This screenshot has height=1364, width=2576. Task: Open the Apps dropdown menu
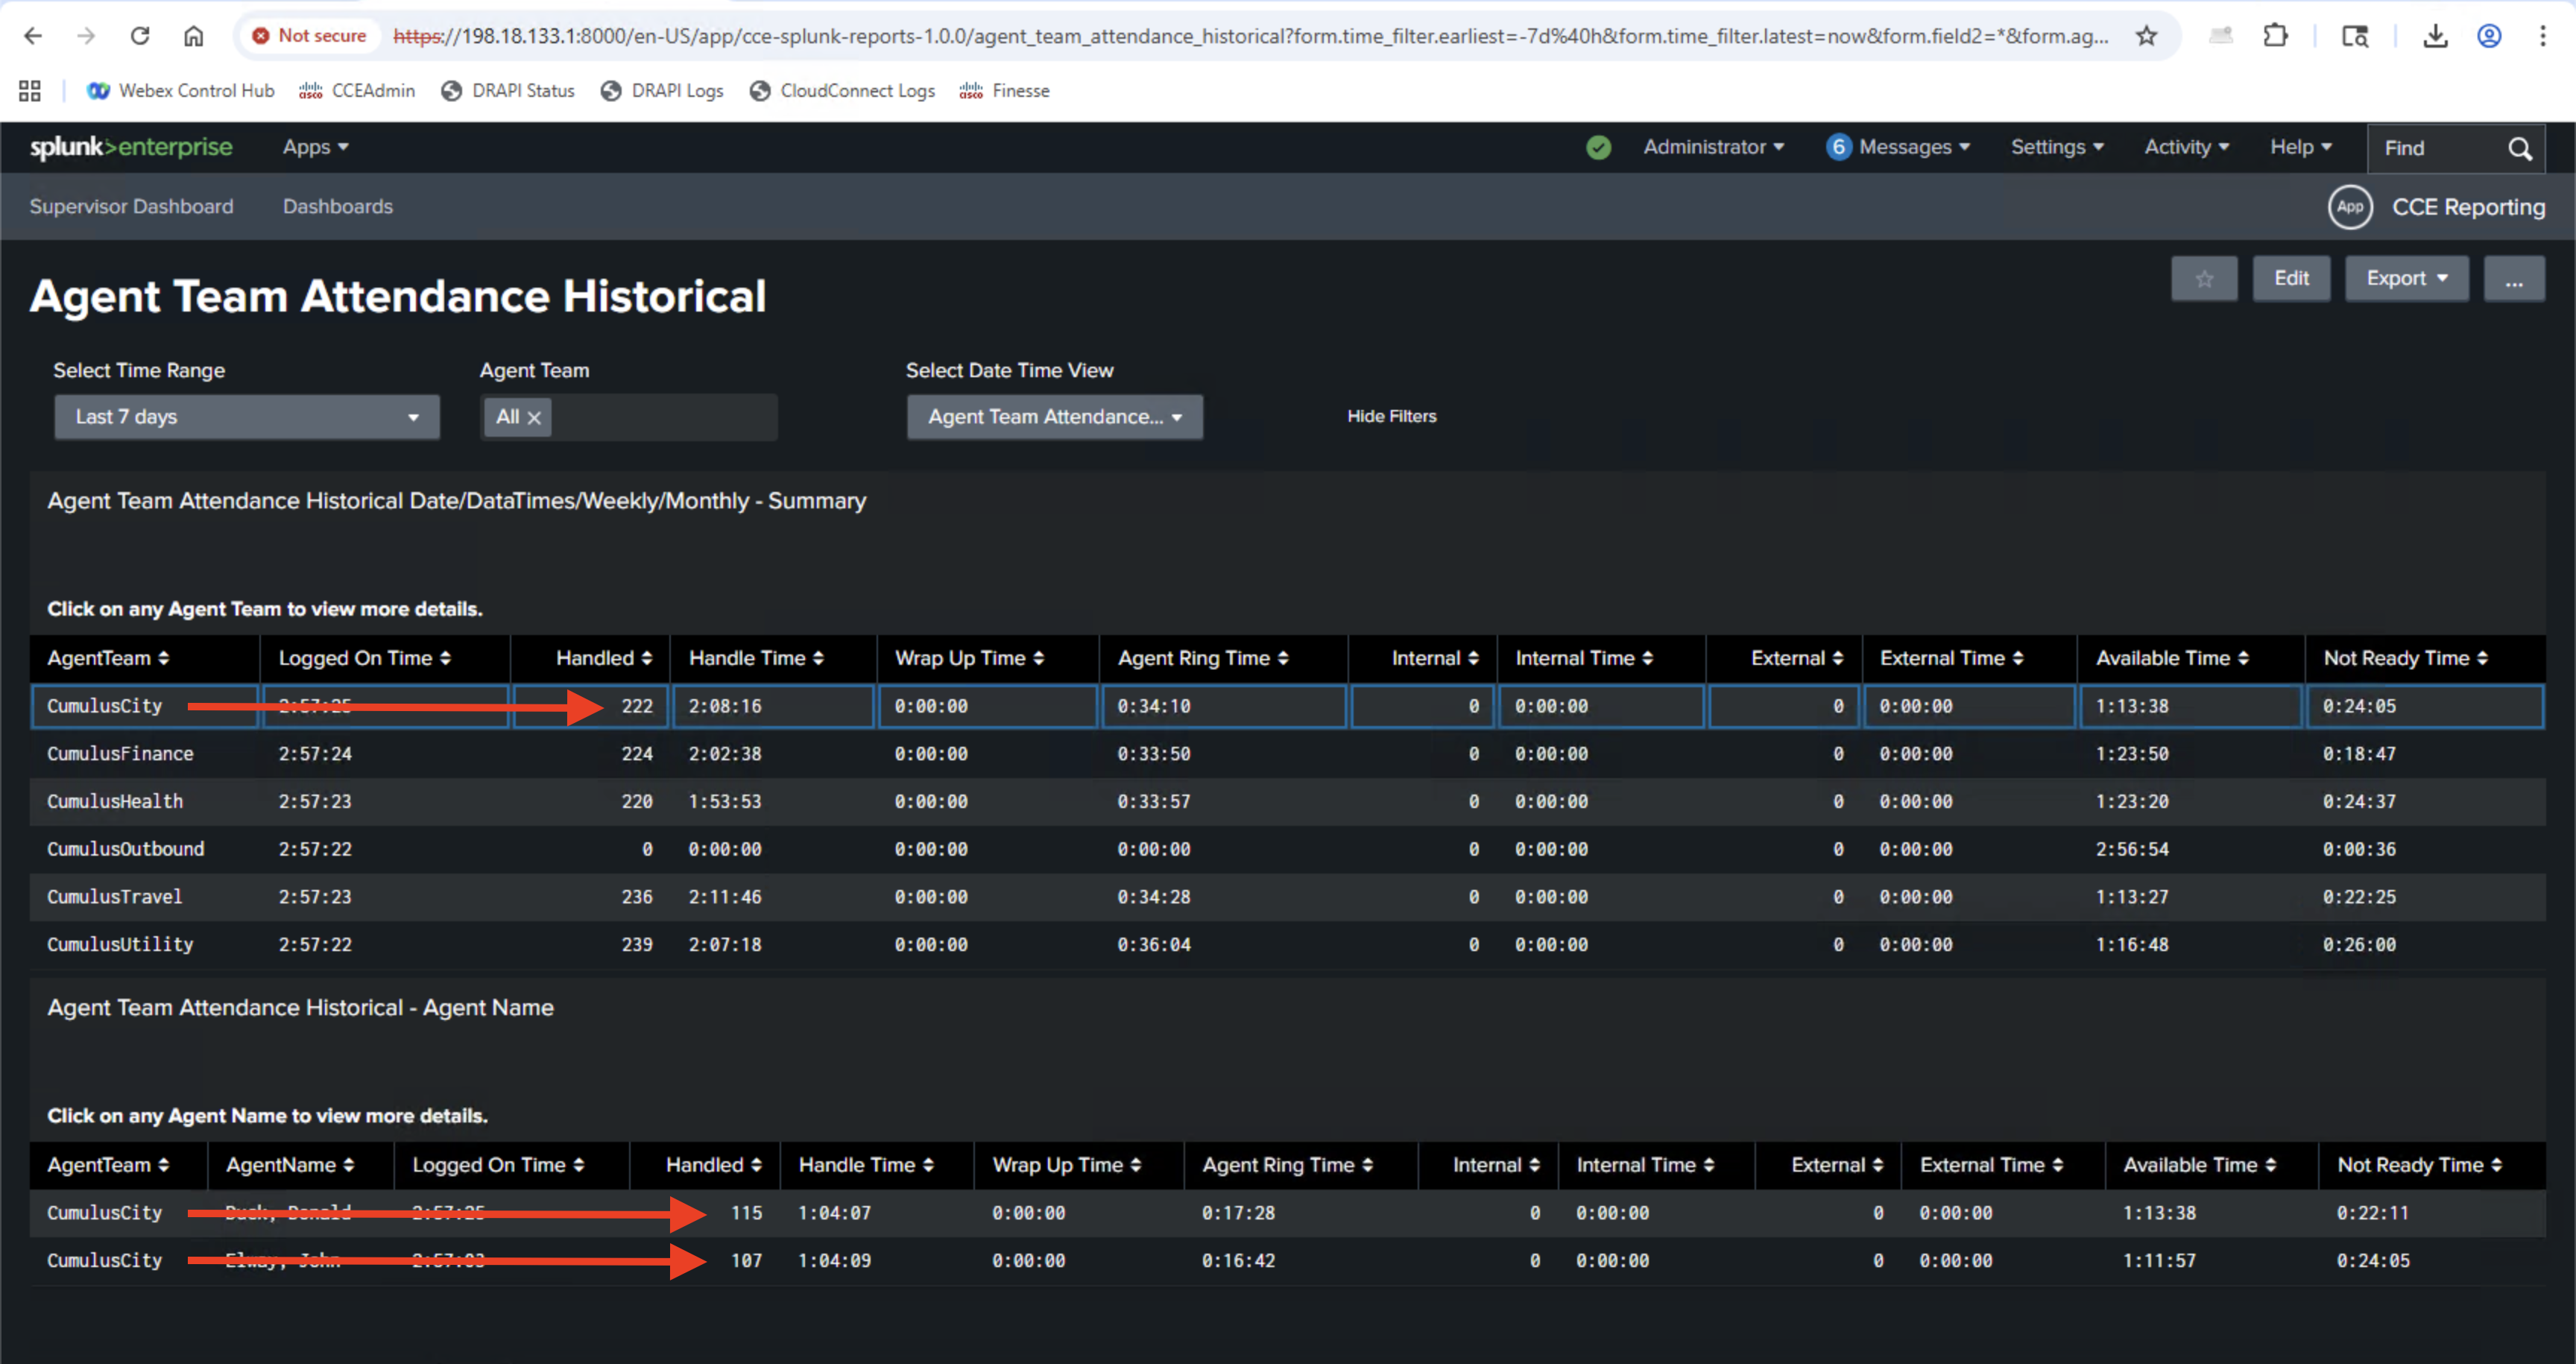tap(316, 147)
